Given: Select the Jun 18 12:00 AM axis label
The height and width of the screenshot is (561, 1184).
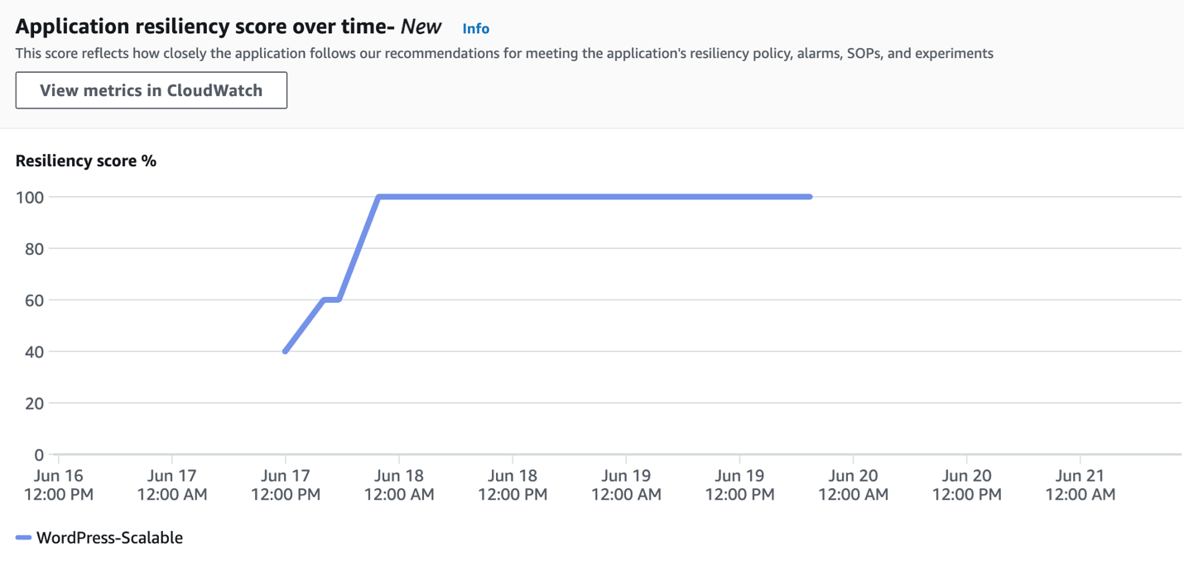Looking at the screenshot, I should (x=398, y=485).
